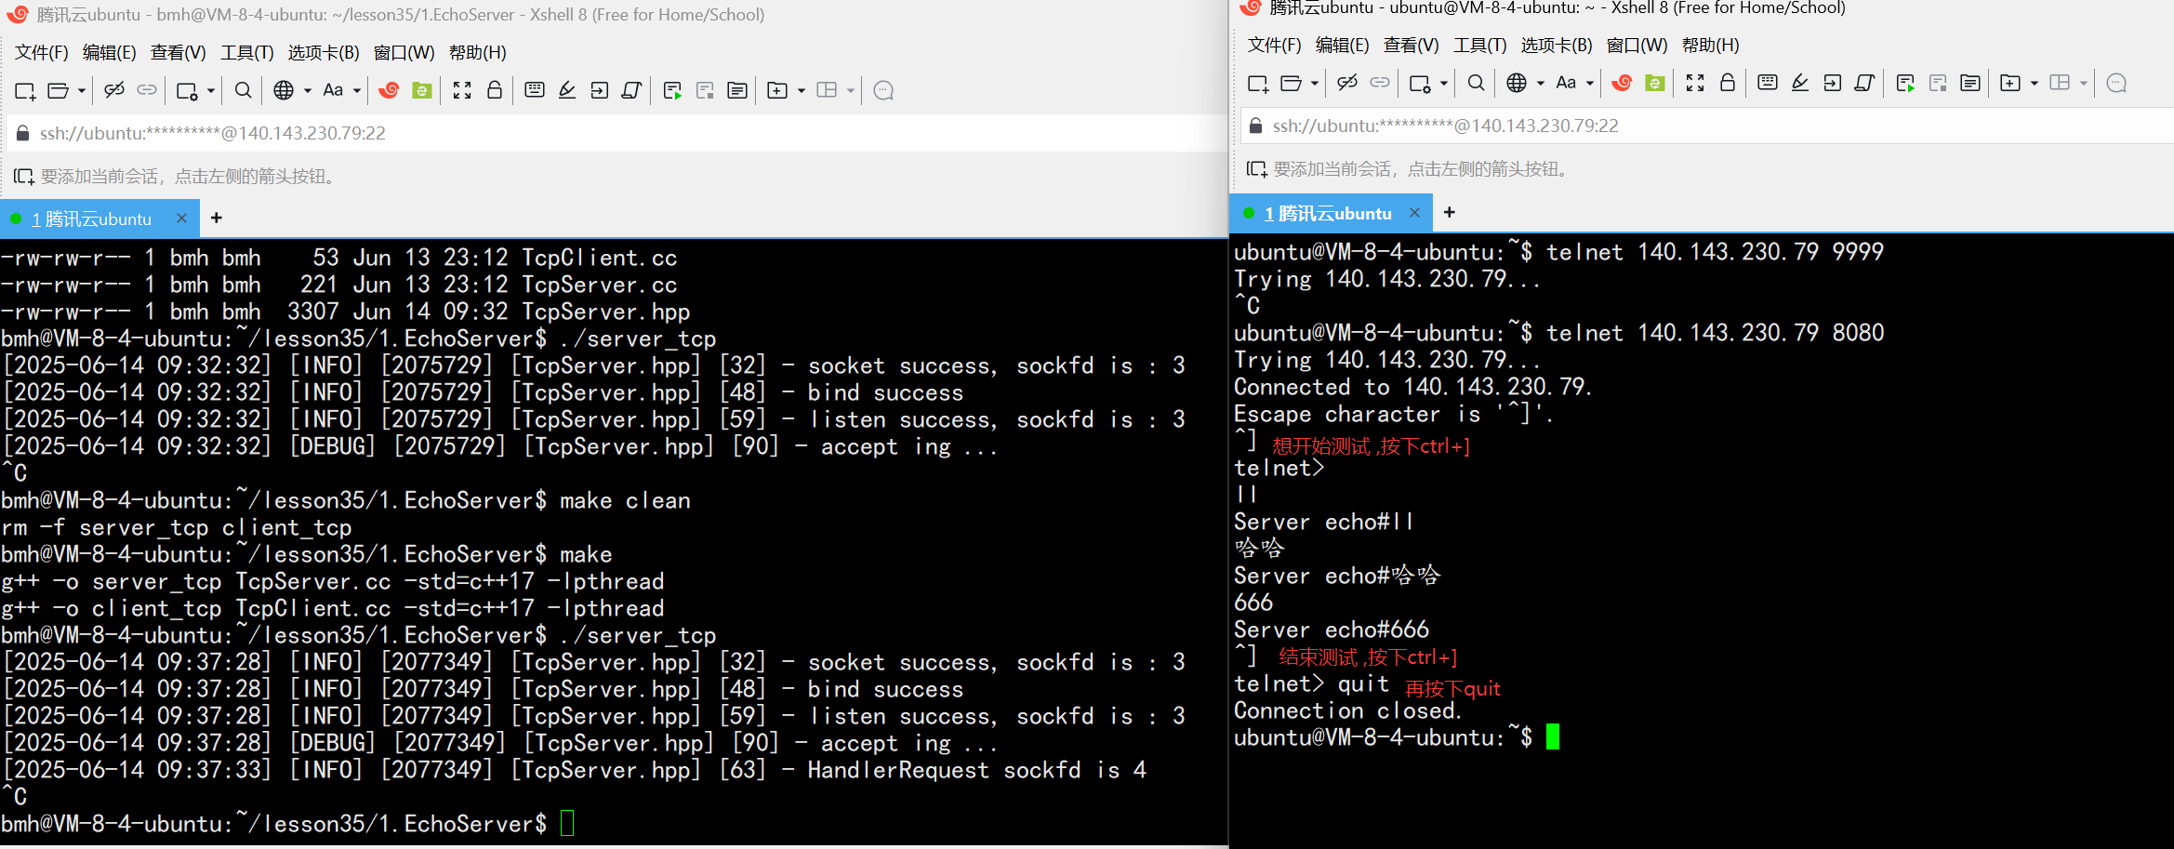Open the on-screen keyboard tool
The width and height of the screenshot is (2174, 849).
click(x=534, y=90)
